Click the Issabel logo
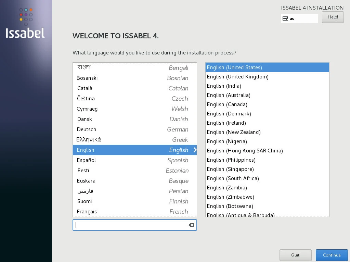 coord(26,23)
